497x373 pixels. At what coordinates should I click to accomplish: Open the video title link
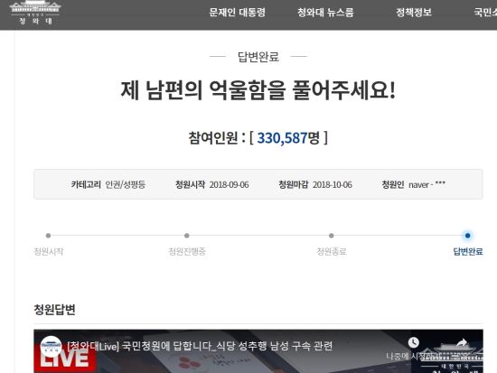point(200,346)
